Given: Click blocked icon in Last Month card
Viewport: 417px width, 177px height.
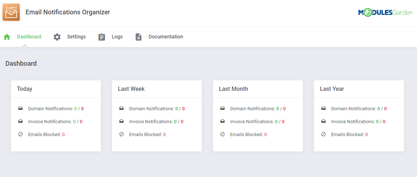Looking at the screenshot, I should (223, 134).
